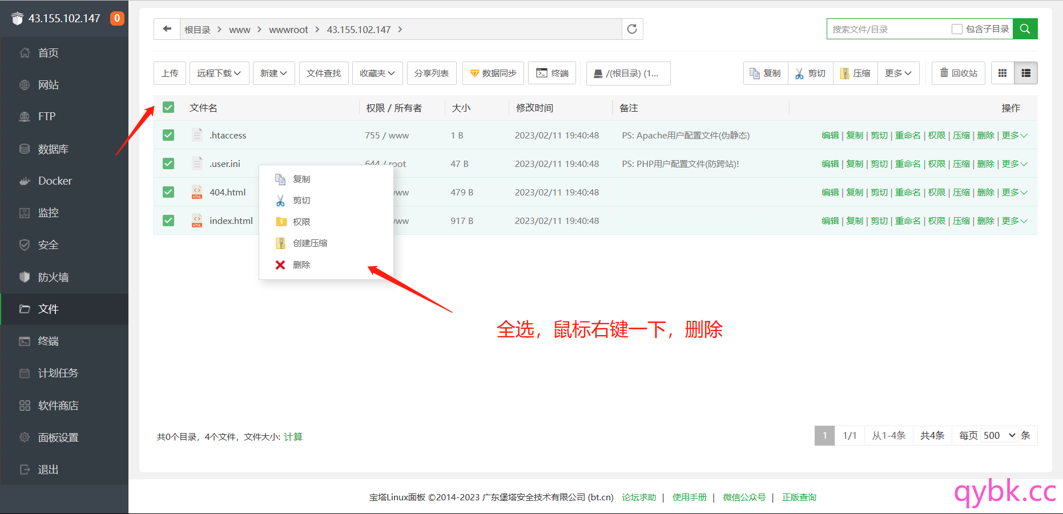Viewport: 1063px width, 514px height.
Task: Expand 更多 for .user.ini row
Action: tap(1014, 164)
